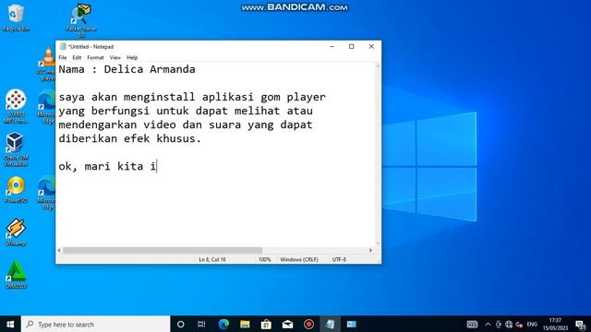
Task: Click the text line 'Nama : Delica Armanda'
Action: 127,69
